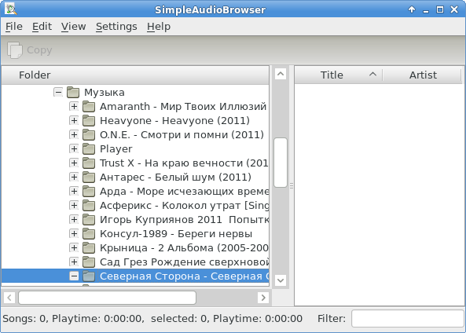Select Сад Грез Рождение сверхновой
This screenshot has width=466, height=333.
click(184, 262)
